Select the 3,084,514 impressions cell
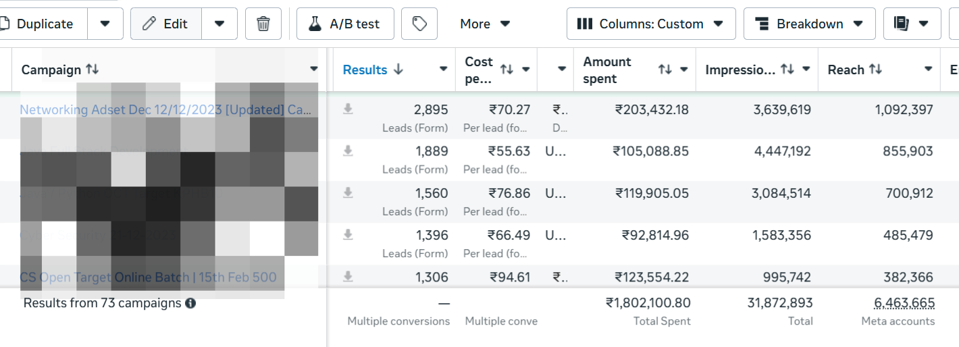 pos(783,193)
